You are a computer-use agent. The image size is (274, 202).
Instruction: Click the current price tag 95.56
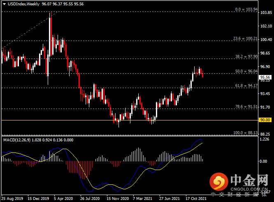pos(265,77)
